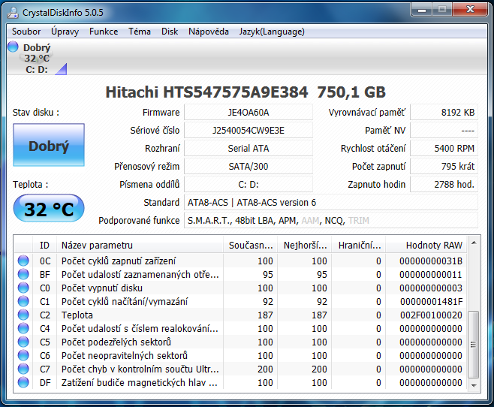Click the status orb for Počet neopravitelných sektorů
The height and width of the screenshot is (407, 494).
point(23,356)
